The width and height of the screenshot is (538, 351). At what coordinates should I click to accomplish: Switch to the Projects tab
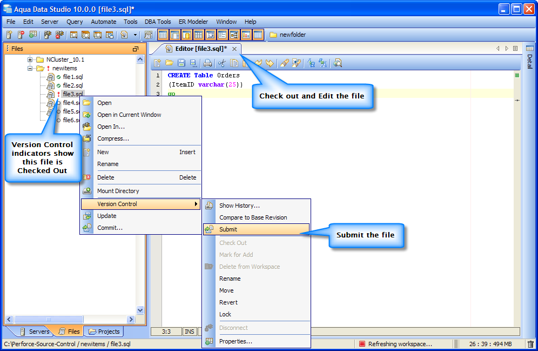click(104, 332)
